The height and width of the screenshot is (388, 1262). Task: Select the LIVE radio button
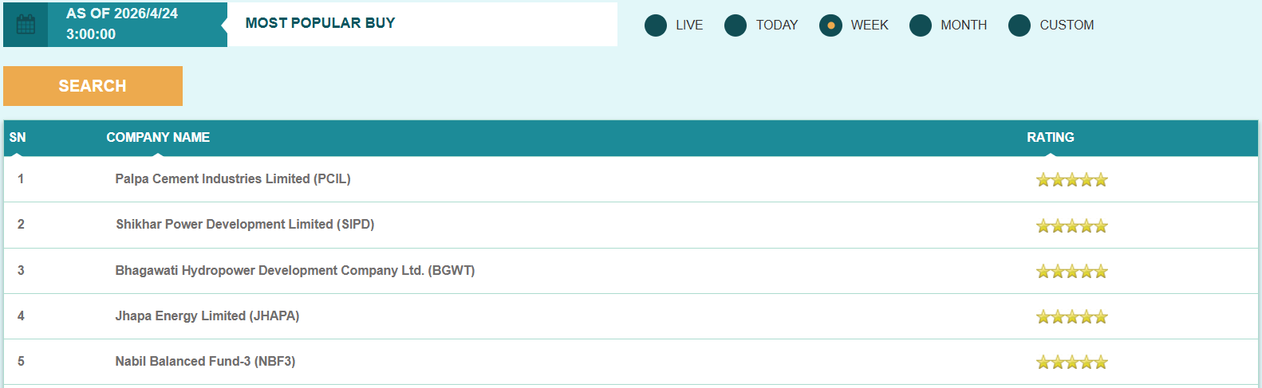click(656, 25)
